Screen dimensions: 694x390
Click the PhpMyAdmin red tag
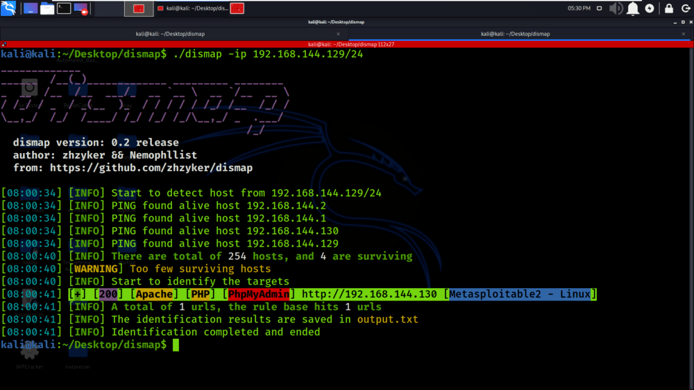pyautogui.click(x=258, y=294)
